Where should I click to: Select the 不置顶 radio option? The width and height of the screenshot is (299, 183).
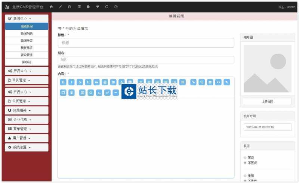(x=245, y=163)
